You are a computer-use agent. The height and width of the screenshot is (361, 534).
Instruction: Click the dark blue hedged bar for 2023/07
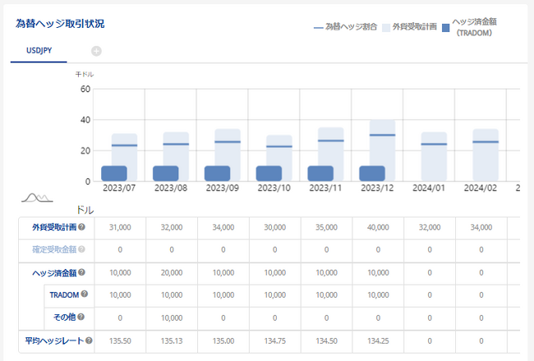[113, 173]
